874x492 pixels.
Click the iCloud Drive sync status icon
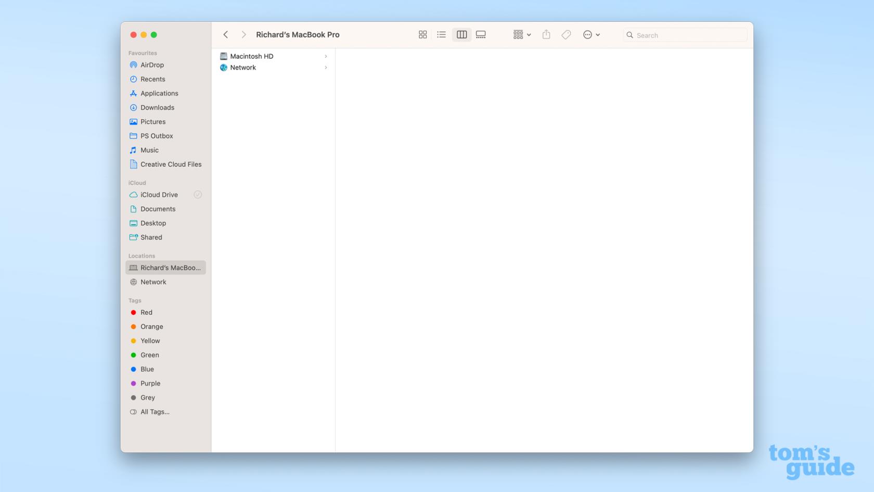click(x=198, y=195)
